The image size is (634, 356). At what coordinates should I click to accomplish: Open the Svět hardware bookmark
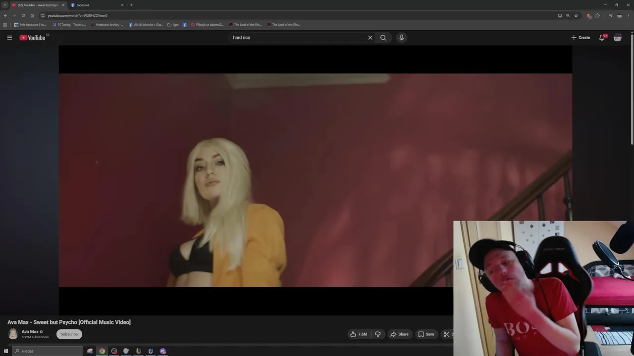click(30, 25)
